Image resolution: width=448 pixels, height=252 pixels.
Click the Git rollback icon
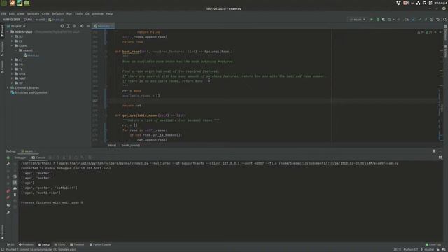tap(437, 20)
